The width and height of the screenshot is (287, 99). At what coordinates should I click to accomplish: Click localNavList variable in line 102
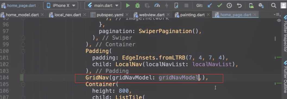click(x=212, y=64)
